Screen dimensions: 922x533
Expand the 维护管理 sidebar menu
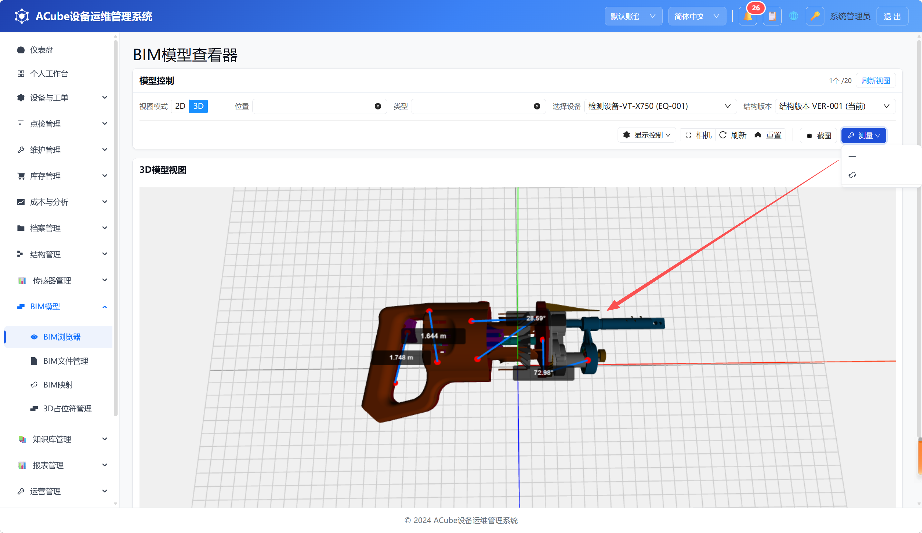click(59, 150)
